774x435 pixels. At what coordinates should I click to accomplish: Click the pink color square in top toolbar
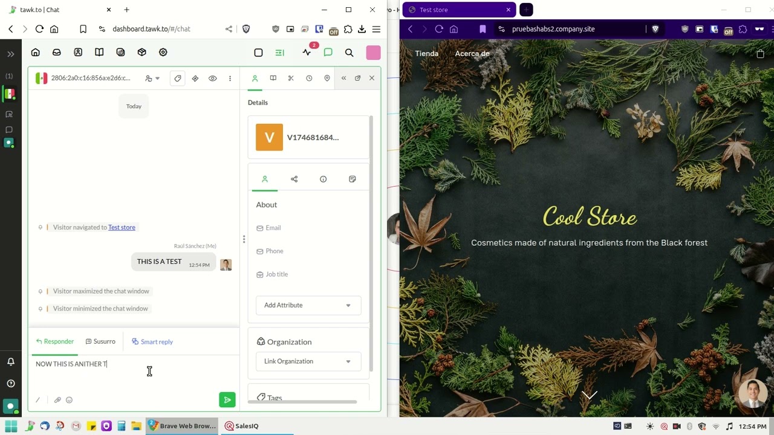(x=373, y=53)
